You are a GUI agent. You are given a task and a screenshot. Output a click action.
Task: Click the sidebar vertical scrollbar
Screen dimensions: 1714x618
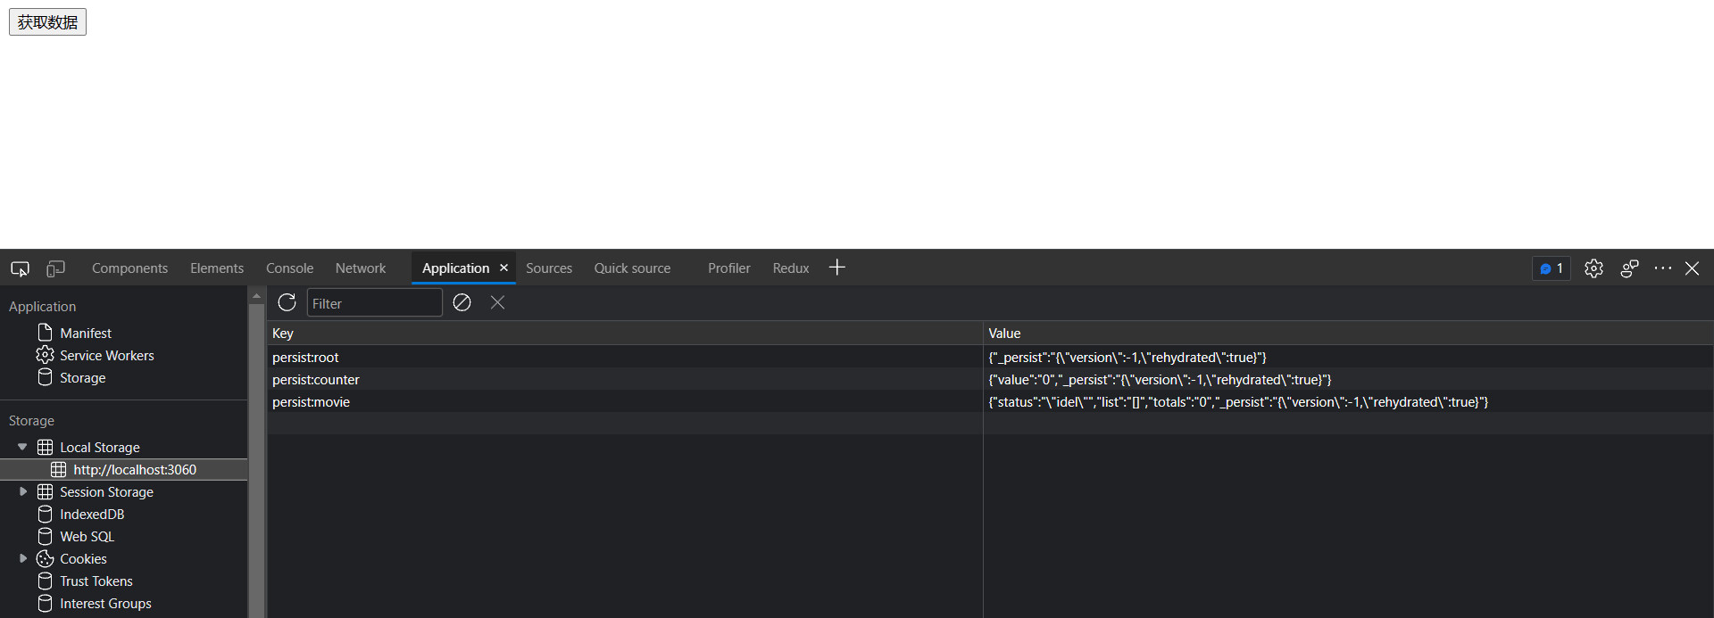256,460
